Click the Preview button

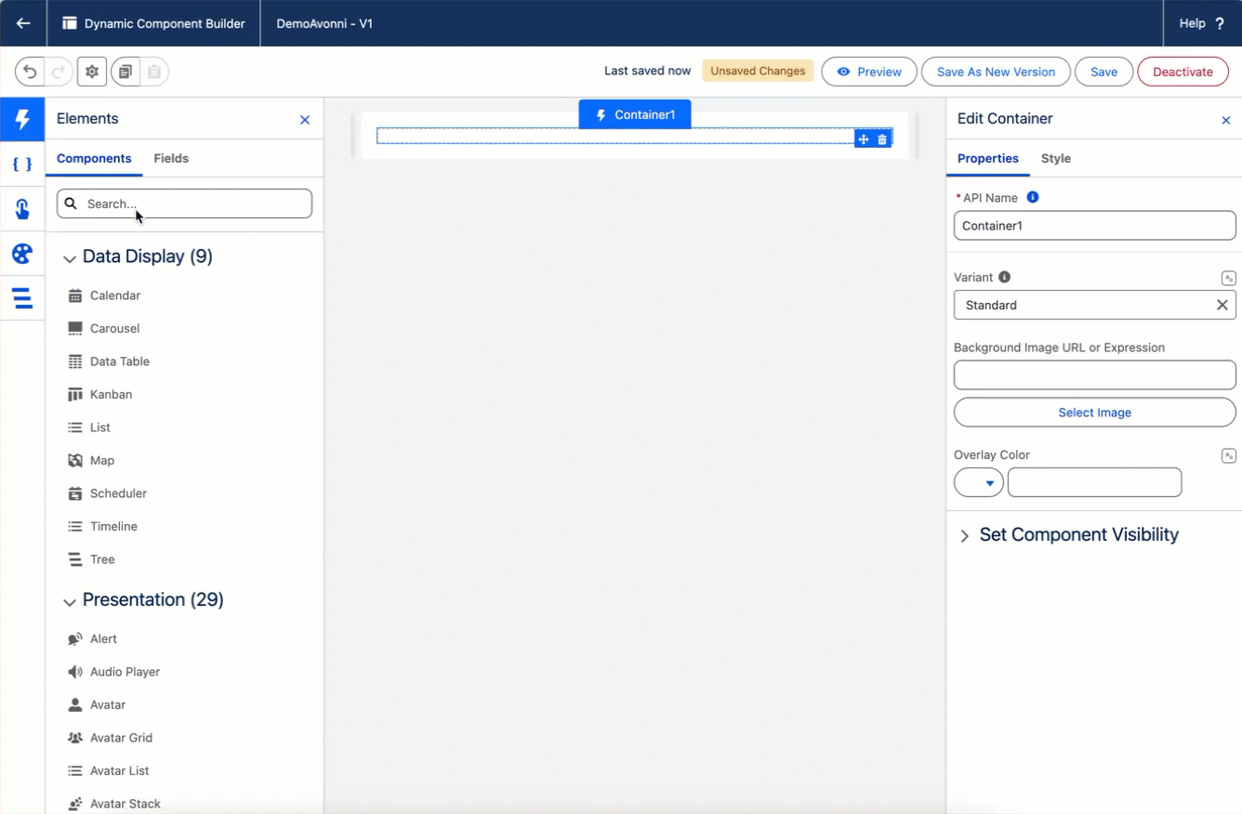tap(869, 72)
